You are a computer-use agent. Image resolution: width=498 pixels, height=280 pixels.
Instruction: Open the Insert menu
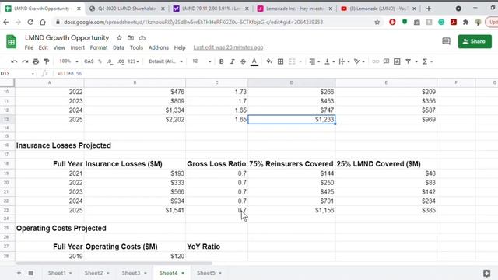click(78, 47)
